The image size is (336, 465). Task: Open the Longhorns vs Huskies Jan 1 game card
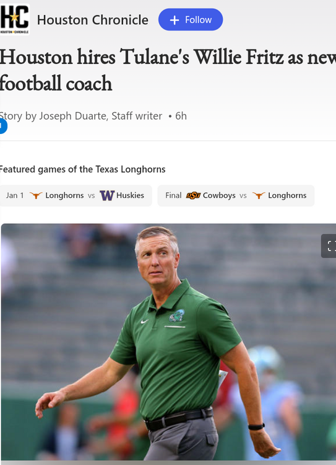coord(75,195)
